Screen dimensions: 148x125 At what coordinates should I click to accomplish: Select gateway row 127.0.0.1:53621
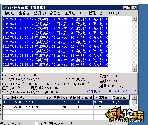click(66, 102)
